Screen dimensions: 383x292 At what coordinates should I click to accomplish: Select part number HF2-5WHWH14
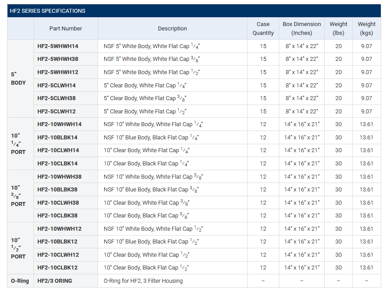[58, 46]
